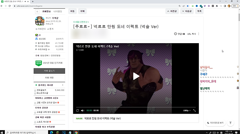The width and height of the screenshot is (240, 134).
Task: Seek on the video progress bar
Action: pyautogui.click(x=136, y=107)
